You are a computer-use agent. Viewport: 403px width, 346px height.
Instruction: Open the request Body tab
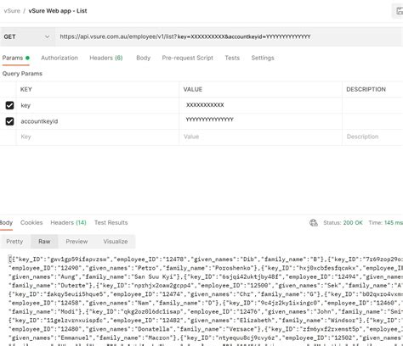point(143,58)
